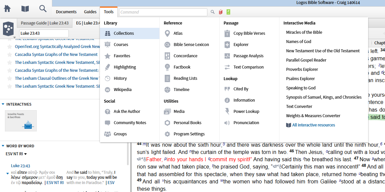Image resolution: width=385 pixels, height=192 pixels.
Task: Open Israelite Feasts & Sacrifices thumbnail
Action: (21, 121)
